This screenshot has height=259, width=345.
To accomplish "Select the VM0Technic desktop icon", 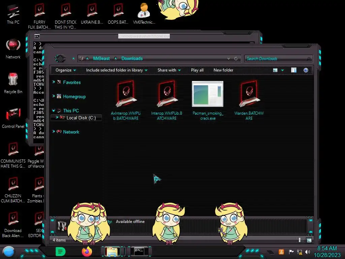I will (144, 14).
